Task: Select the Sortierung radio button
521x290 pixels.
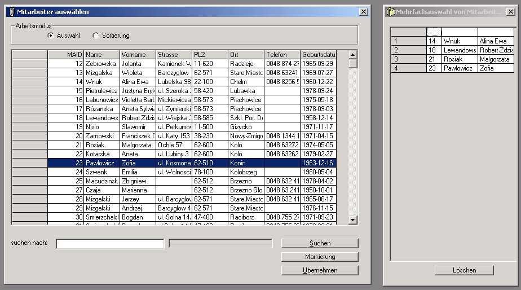Action: 96,36
